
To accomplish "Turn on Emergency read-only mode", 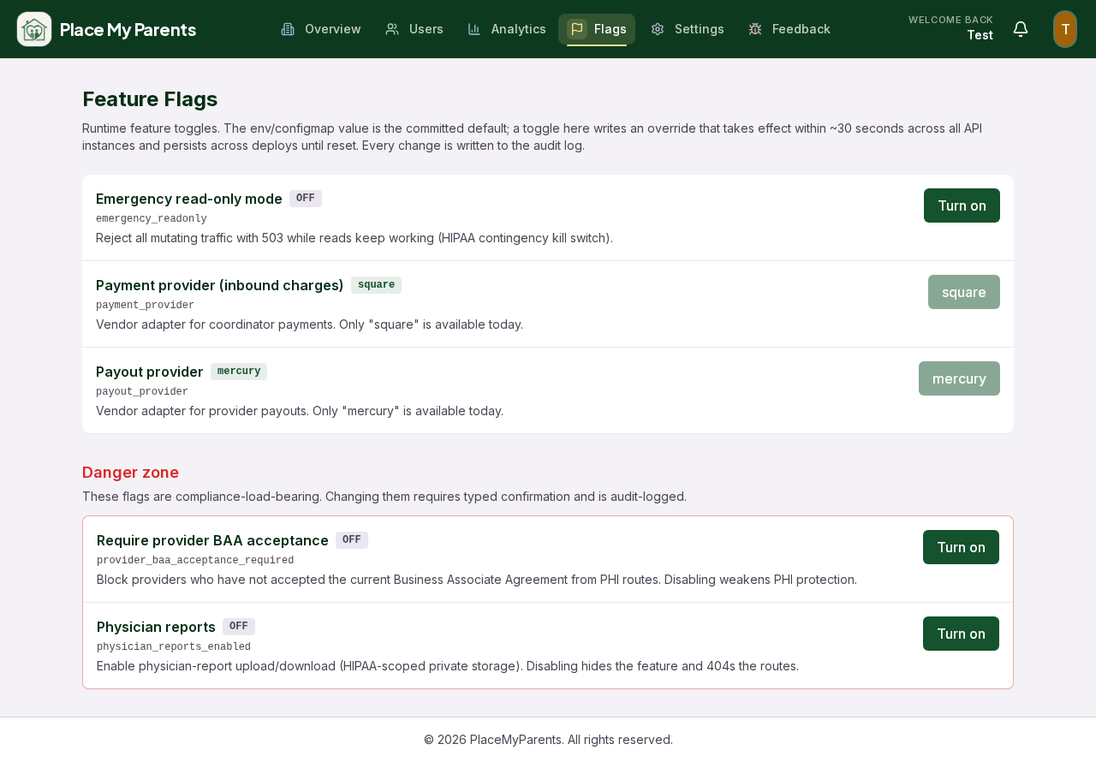I will click(x=962, y=205).
